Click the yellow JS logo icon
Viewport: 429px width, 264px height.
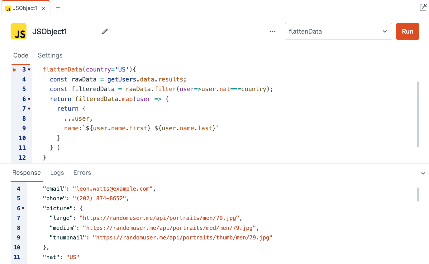tap(18, 31)
